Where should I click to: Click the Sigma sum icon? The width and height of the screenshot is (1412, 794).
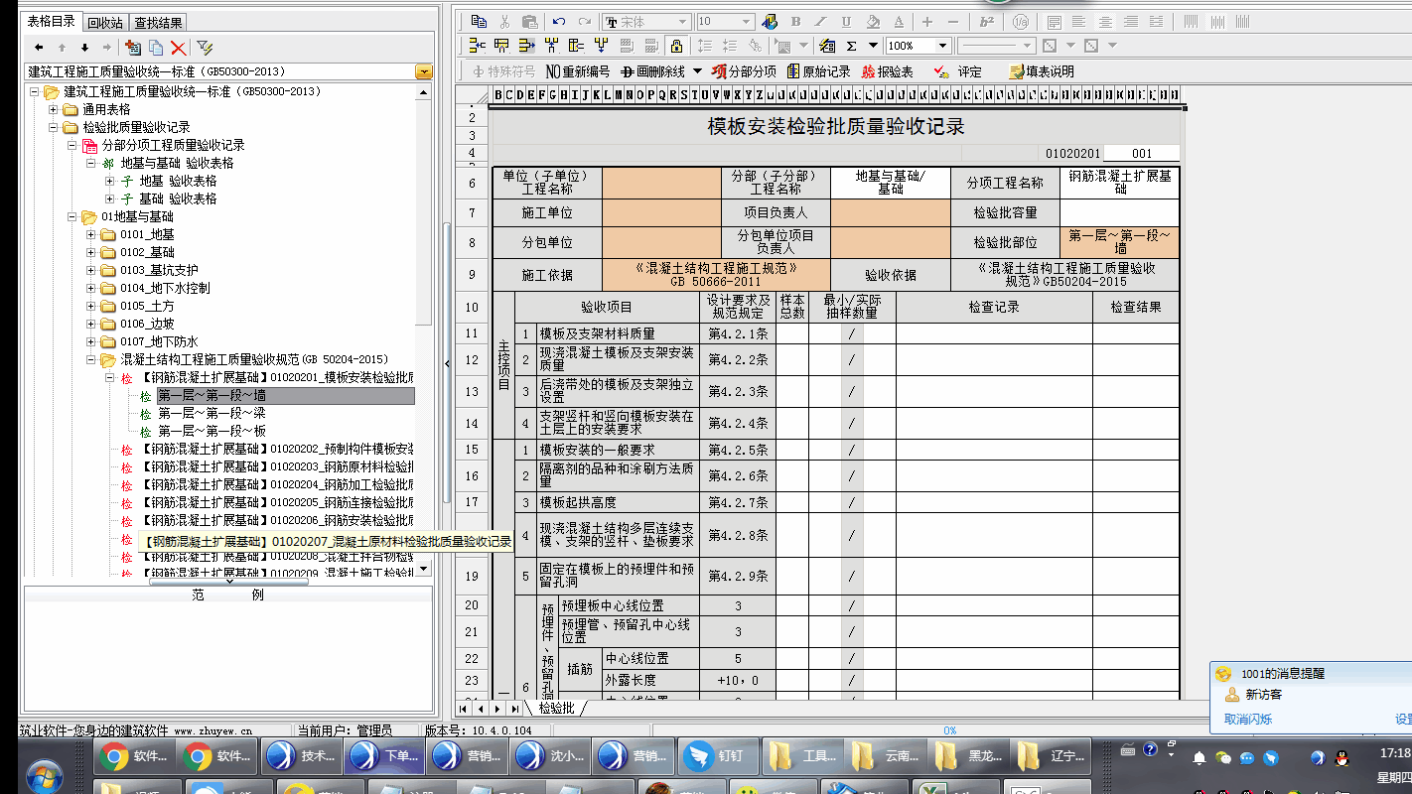(852, 46)
